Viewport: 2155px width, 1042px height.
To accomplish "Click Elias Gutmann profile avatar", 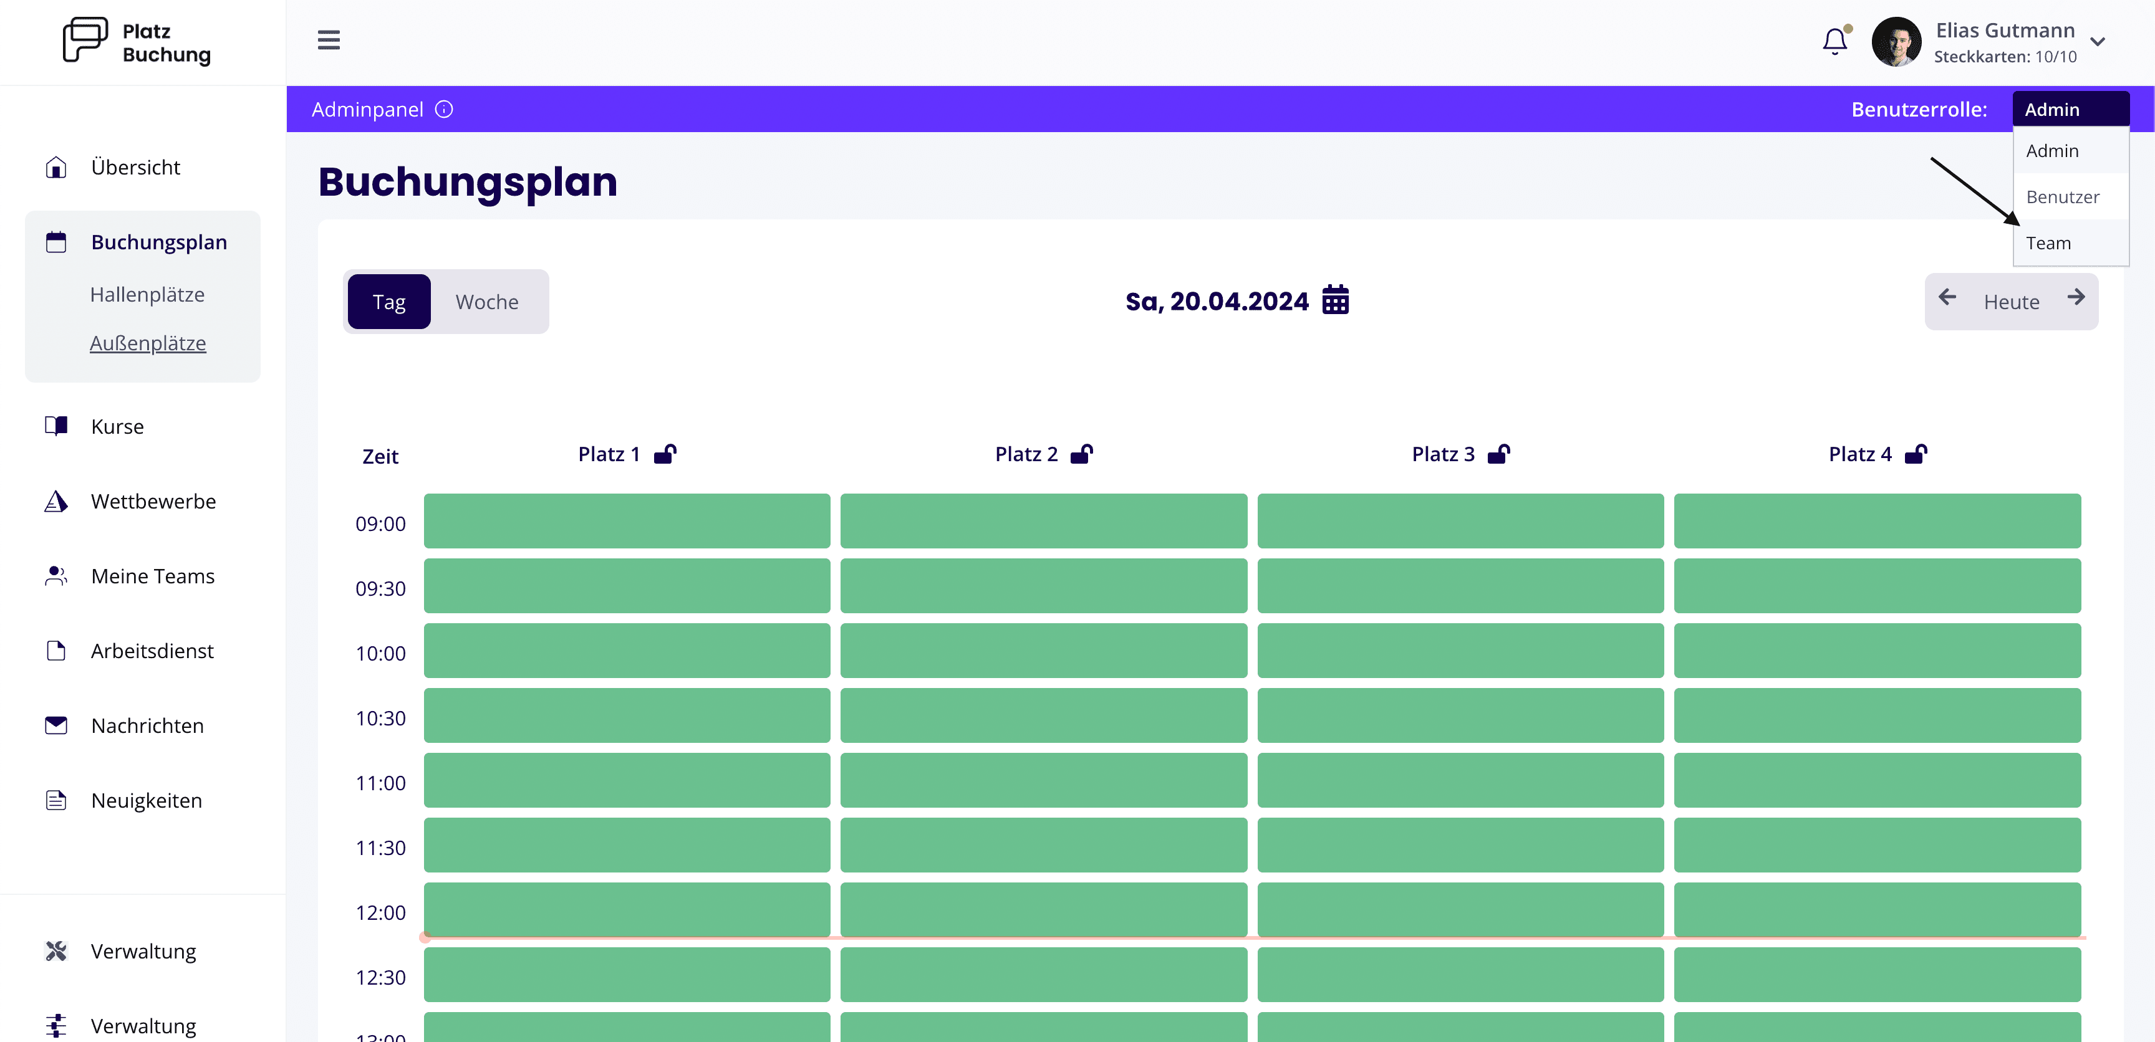I will coord(1896,42).
